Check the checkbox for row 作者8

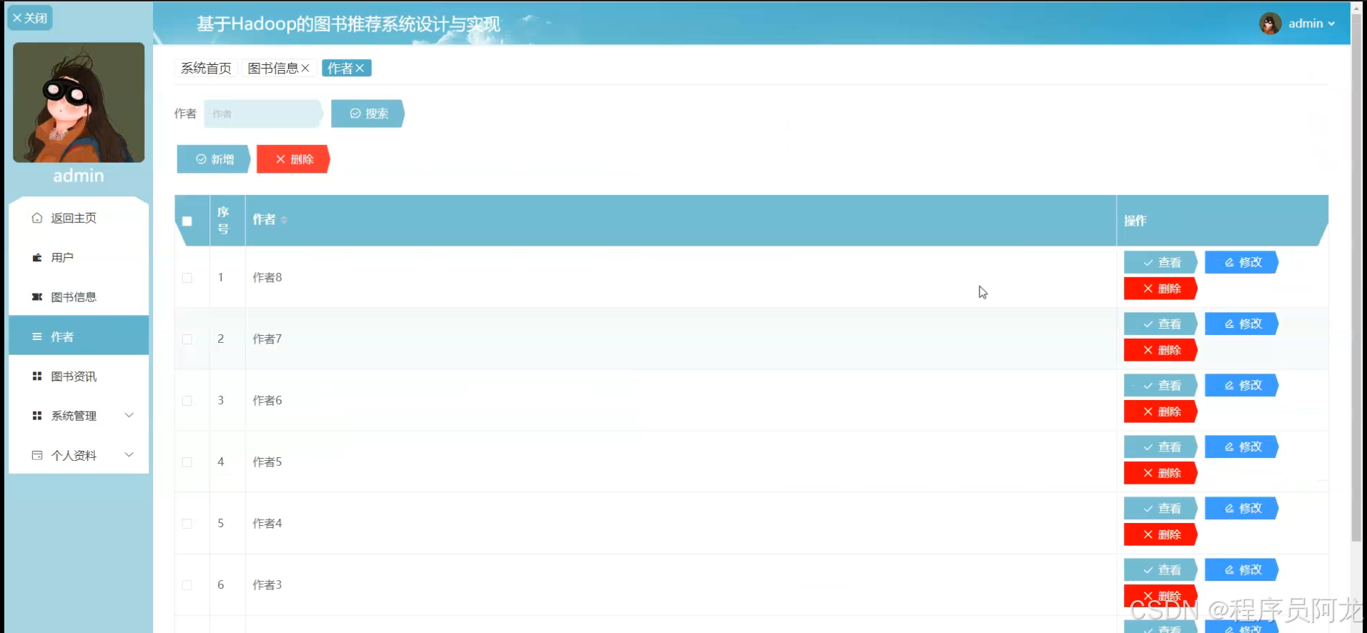point(187,277)
